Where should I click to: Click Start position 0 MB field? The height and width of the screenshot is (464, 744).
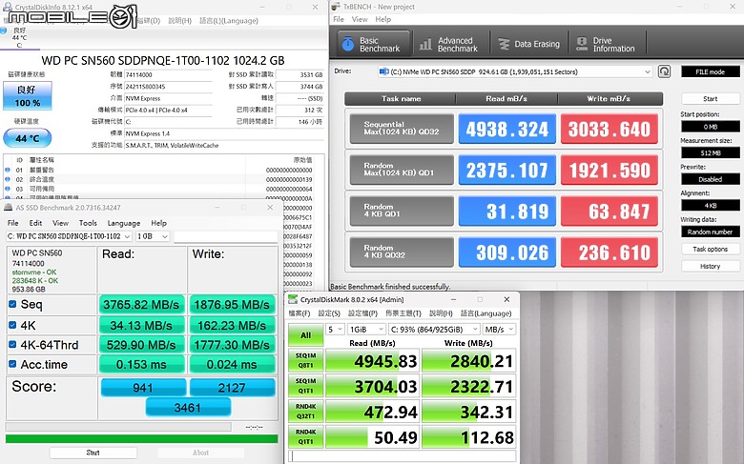click(710, 127)
